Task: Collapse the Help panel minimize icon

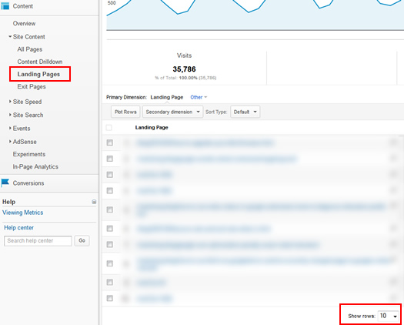Action: point(94,202)
